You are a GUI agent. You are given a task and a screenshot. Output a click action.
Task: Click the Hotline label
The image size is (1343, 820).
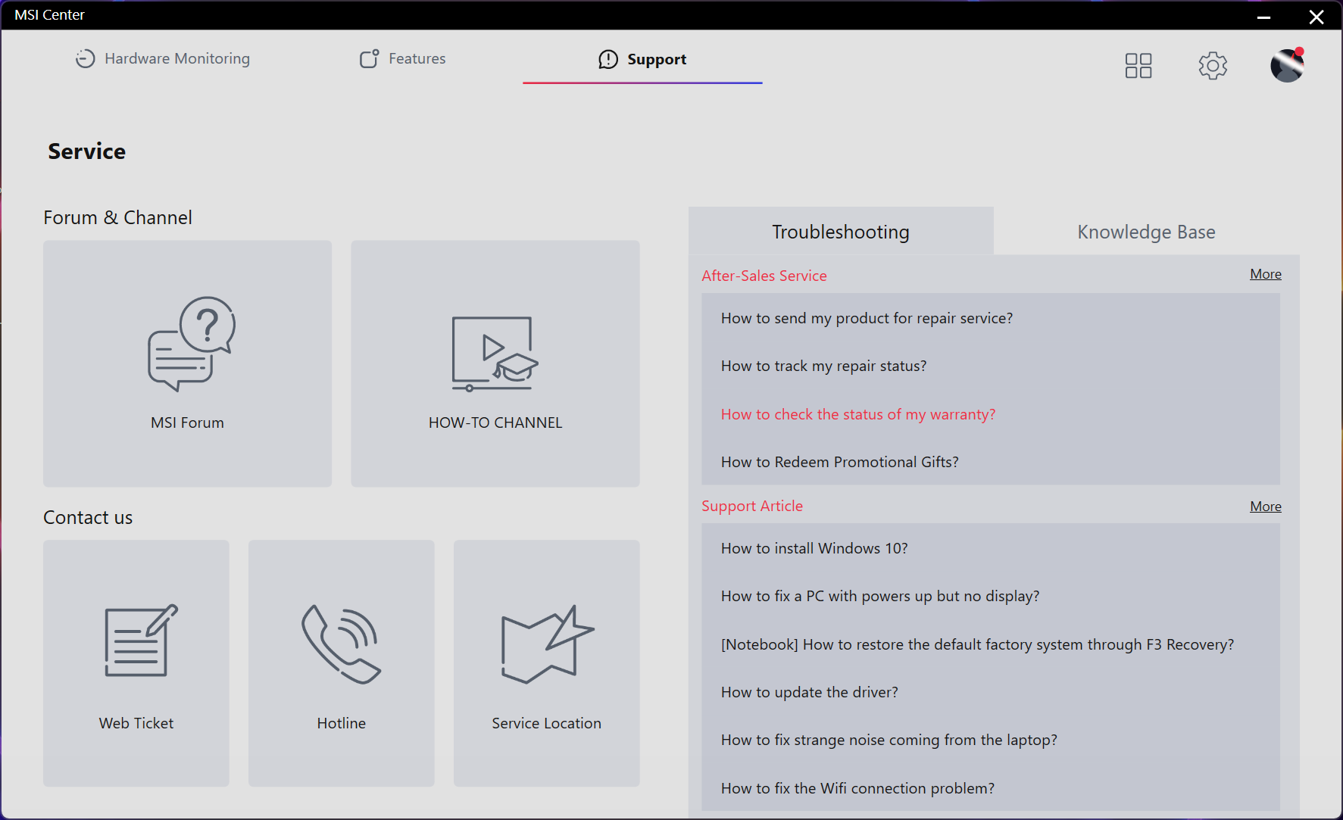342,723
